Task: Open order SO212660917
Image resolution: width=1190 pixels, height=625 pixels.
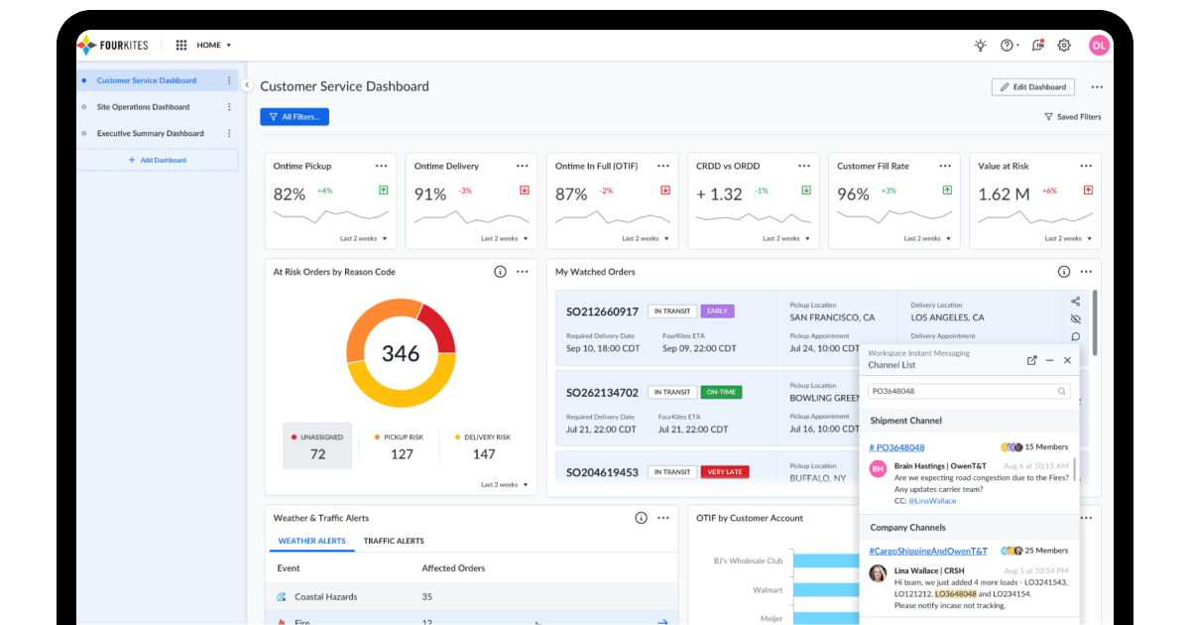Action: click(602, 312)
